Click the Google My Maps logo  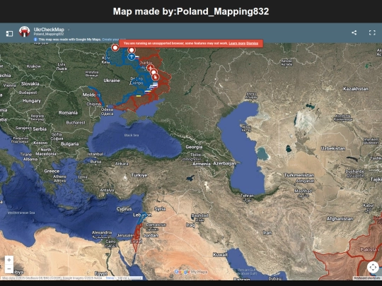[x=191, y=272]
